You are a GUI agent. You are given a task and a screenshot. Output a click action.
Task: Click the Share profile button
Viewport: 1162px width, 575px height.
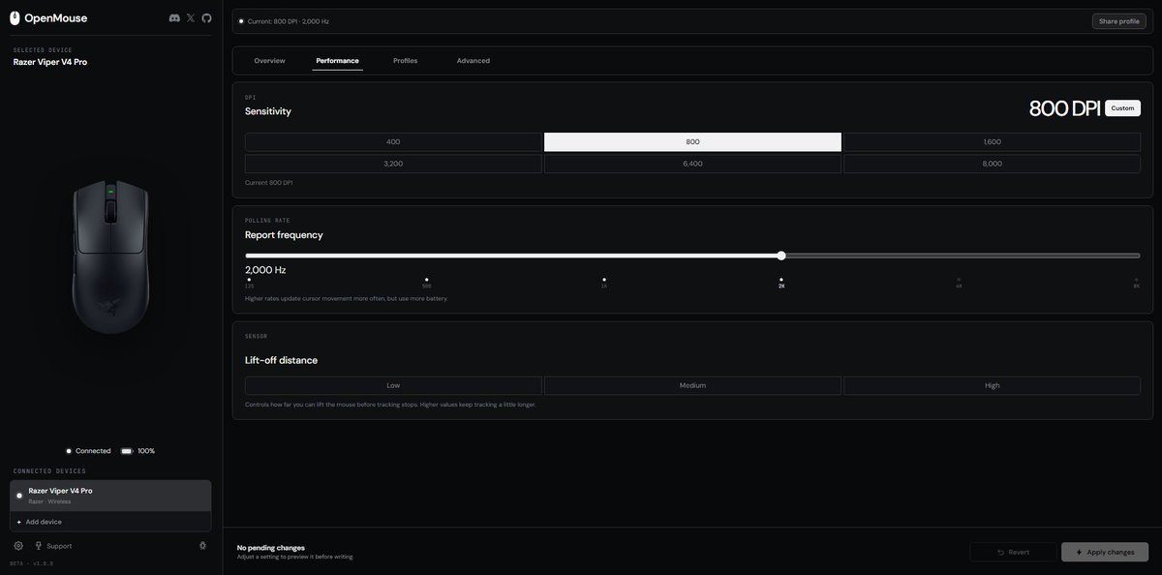coord(1119,21)
